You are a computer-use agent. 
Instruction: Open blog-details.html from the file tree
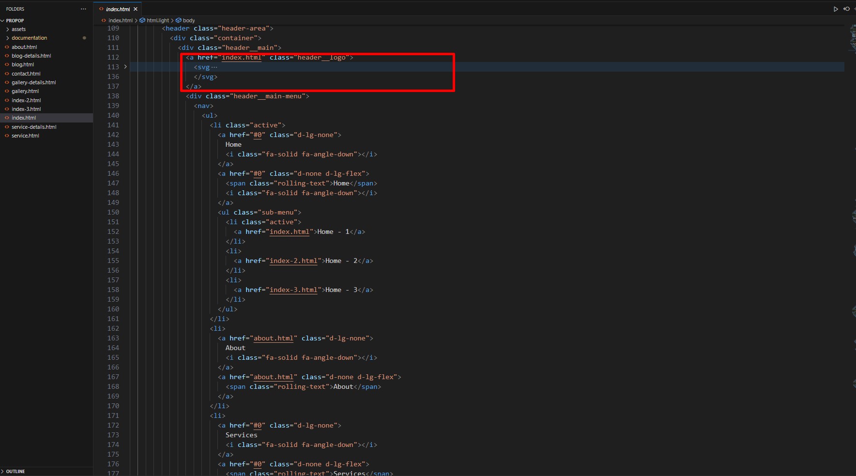31,56
